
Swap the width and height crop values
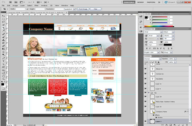click(27, 9)
